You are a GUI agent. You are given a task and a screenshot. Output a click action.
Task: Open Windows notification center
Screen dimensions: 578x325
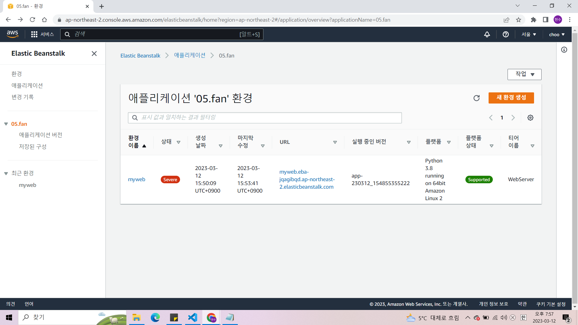tap(566, 317)
